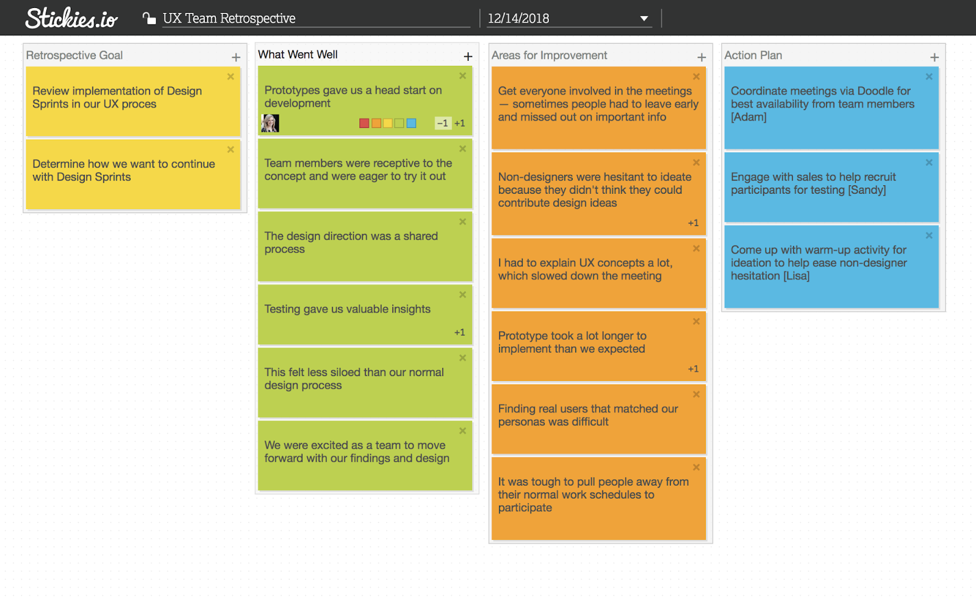Select the blue color swatch on Prototypes sticky
Image resolution: width=976 pixels, height=599 pixels.
click(x=412, y=122)
